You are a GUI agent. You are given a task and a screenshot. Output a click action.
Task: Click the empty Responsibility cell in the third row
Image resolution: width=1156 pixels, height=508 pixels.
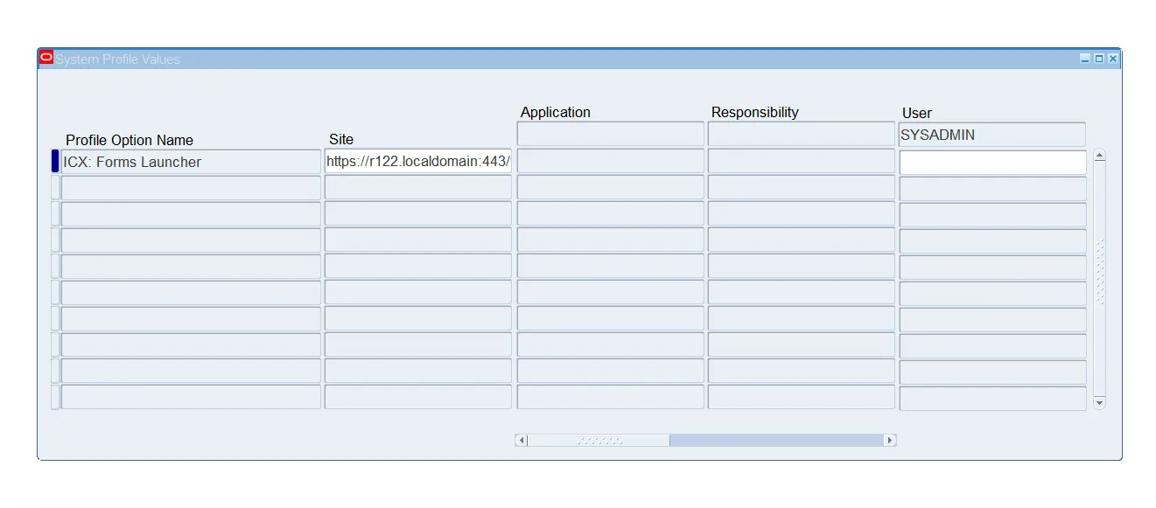pyautogui.click(x=801, y=213)
